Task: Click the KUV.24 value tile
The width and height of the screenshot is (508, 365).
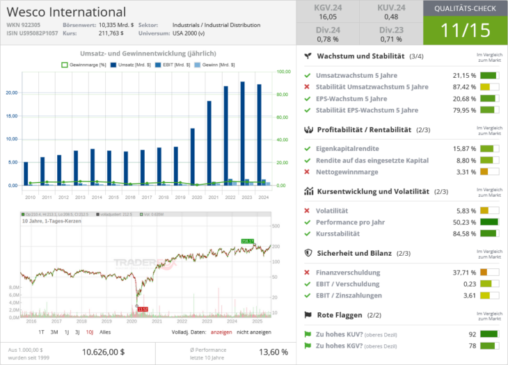Action: coord(391,12)
